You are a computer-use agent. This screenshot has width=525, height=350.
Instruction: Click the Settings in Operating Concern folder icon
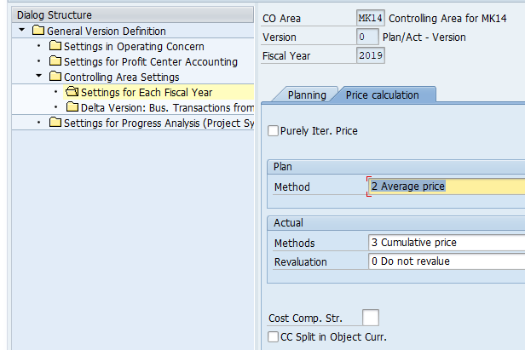pyautogui.click(x=55, y=46)
